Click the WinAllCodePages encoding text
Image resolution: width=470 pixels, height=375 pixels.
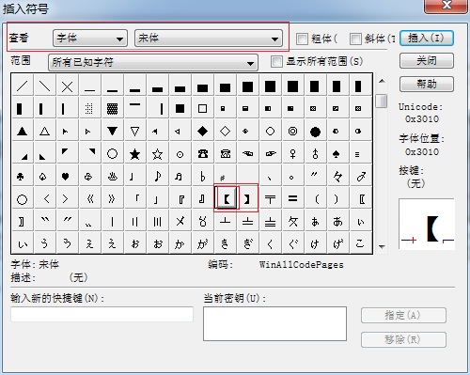point(301,265)
